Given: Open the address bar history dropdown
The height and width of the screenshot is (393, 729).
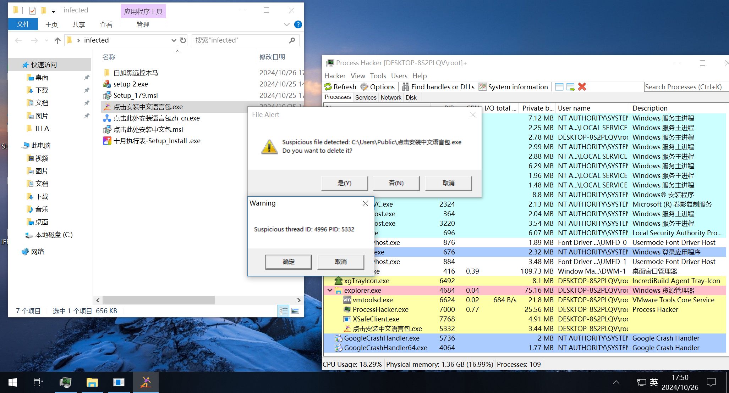Looking at the screenshot, I should point(174,40).
